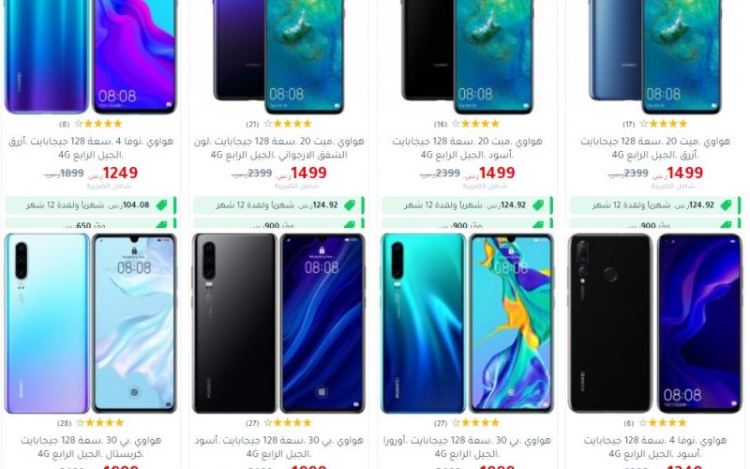Open Huawei P30 Crystal phone image

(91, 324)
